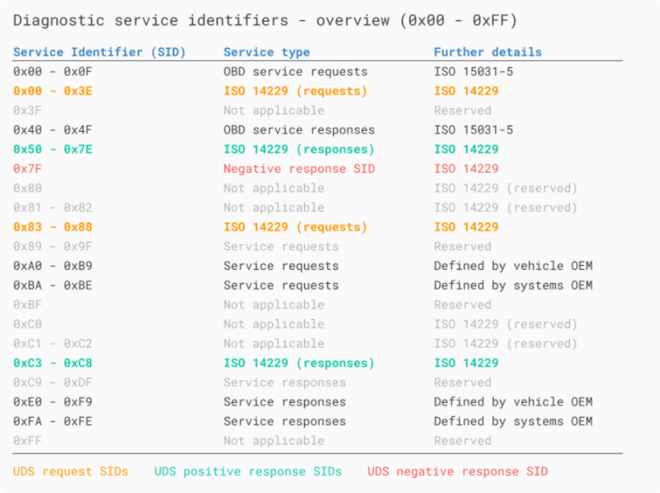This screenshot has width=660, height=493.
Task: Select the "0x00 - 0x0F" SID cell
Action: [53, 71]
